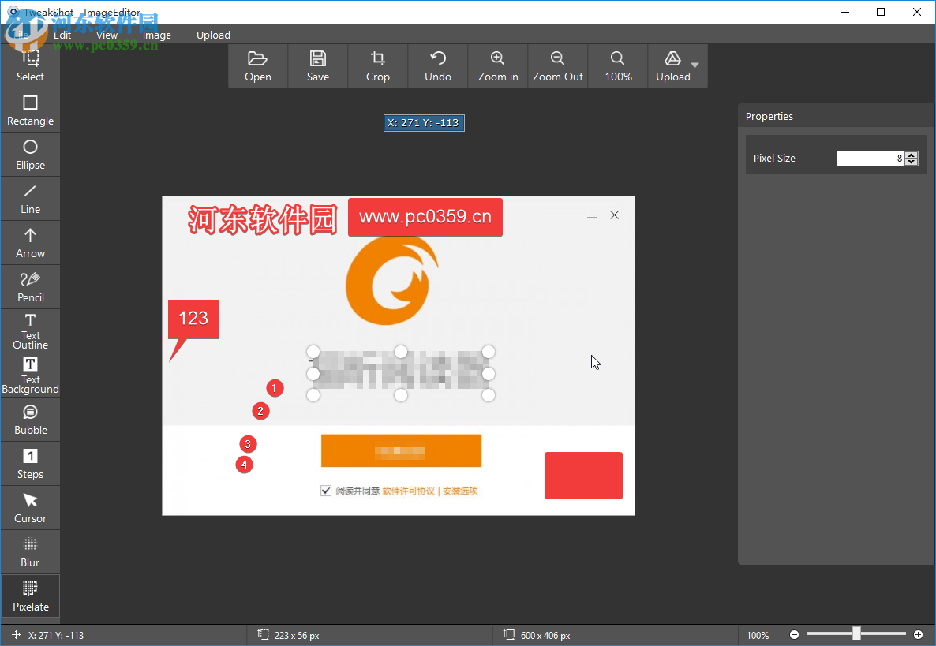The image size is (936, 646).
Task: Activate the Steps numbering tool
Action: tap(30, 463)
